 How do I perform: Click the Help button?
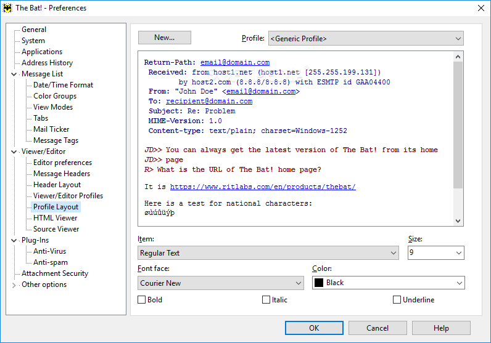pyautogui.click(x=441, y=328)
